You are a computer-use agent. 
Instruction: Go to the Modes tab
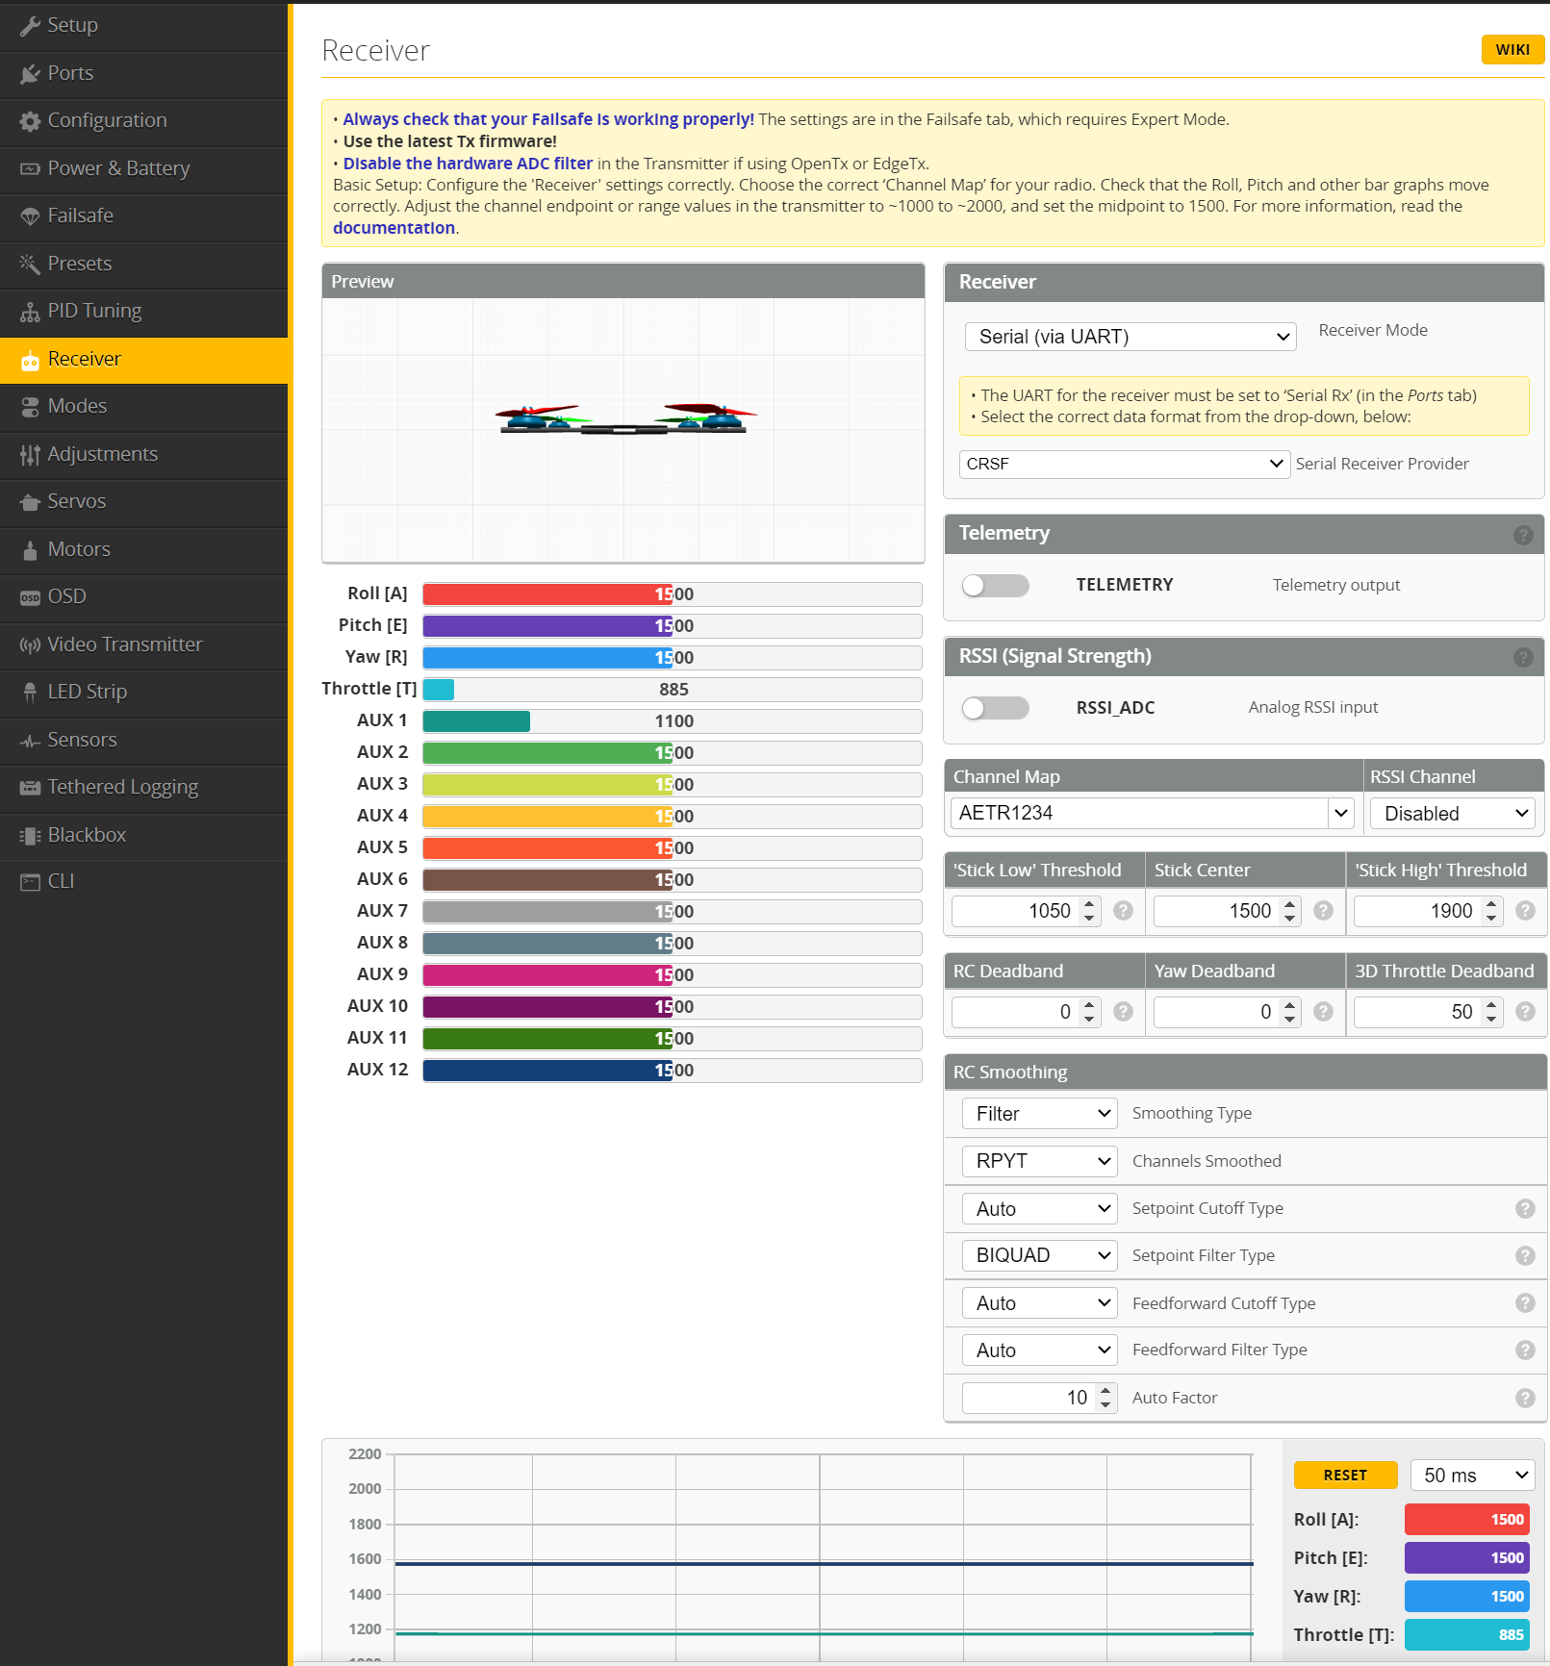(x=77, y=406)
